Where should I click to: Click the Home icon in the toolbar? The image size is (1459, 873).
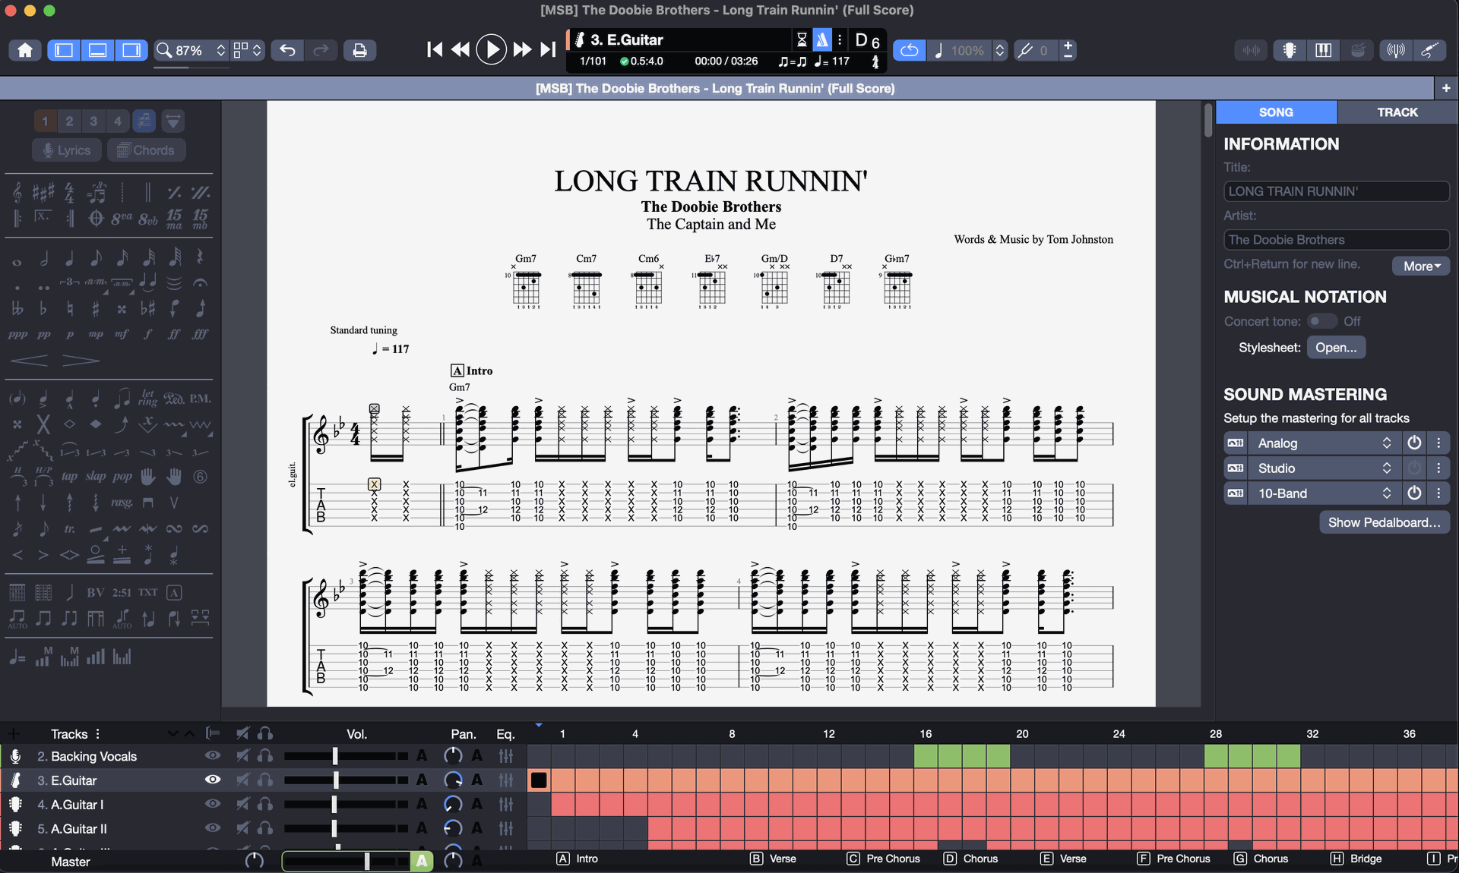(x=25, y=50)
